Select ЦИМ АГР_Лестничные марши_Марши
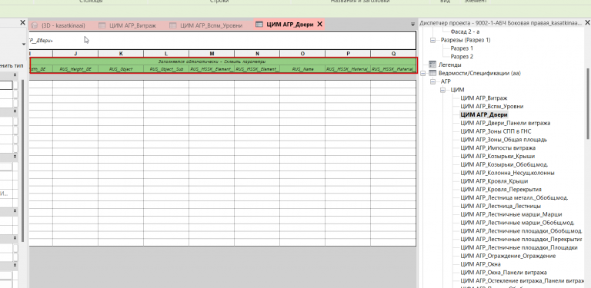Screen dimensions: 591x288 click(511, 214)
